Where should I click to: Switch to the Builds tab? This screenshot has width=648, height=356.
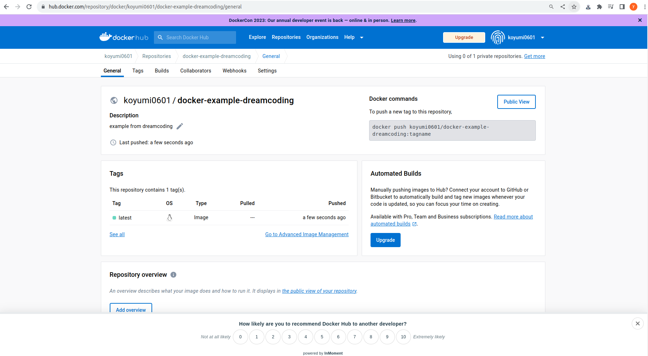point(162,71)
